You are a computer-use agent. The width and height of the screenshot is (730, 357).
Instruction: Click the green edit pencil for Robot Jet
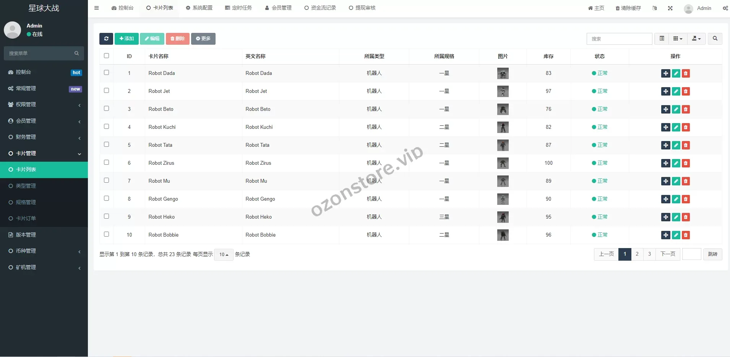click(676, 91)
